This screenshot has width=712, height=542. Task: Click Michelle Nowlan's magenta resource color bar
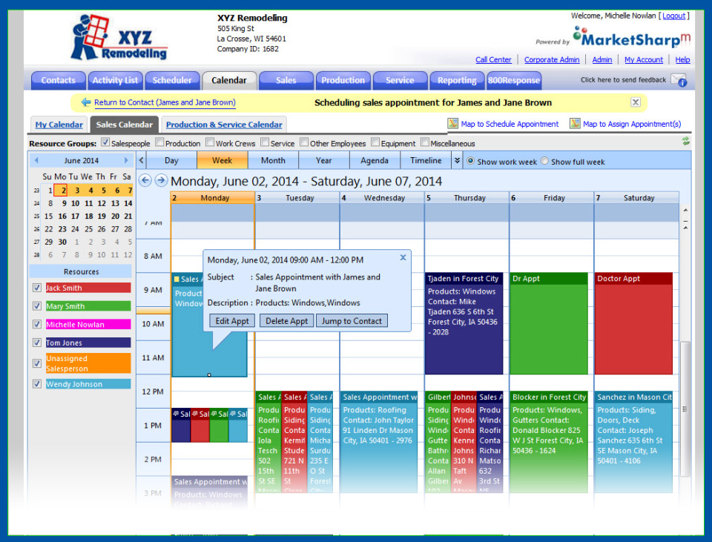(x=88, y=323)
